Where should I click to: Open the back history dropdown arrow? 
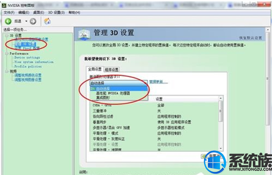pos(26,21)
